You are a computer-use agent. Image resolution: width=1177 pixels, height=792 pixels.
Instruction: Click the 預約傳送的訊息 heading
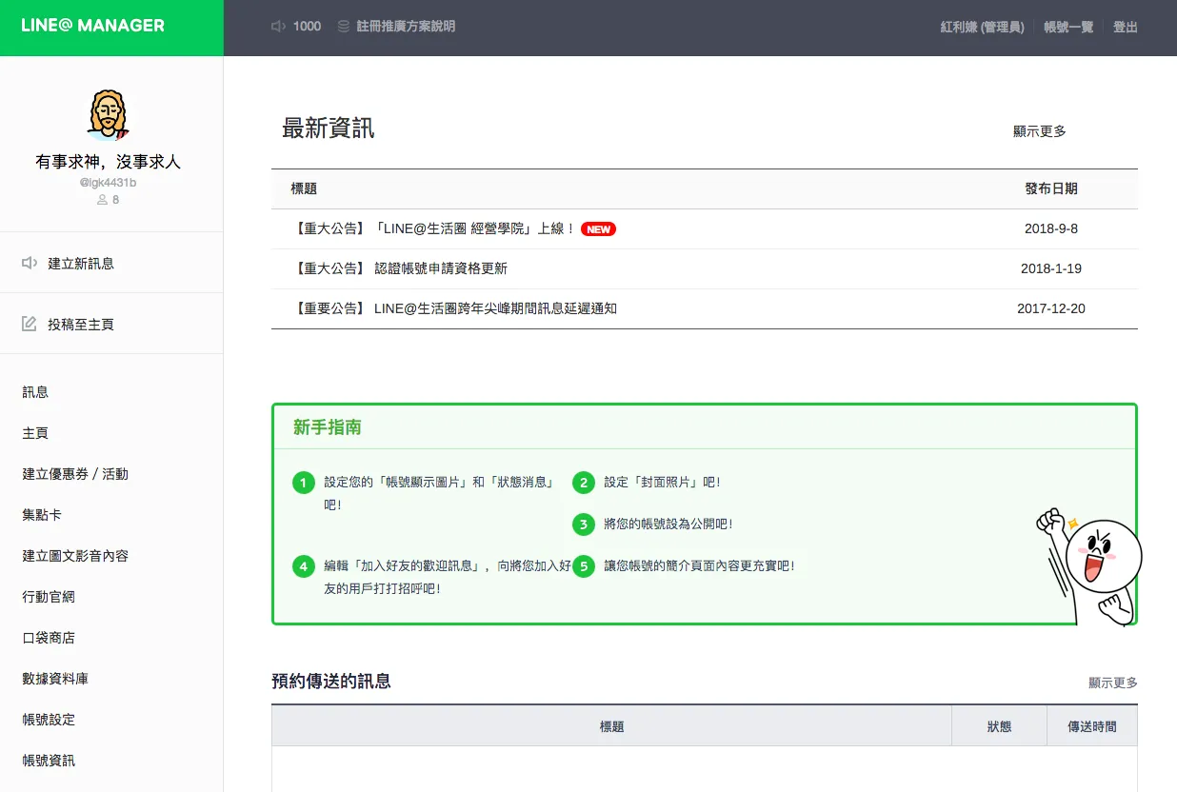[x=331, y=681]
